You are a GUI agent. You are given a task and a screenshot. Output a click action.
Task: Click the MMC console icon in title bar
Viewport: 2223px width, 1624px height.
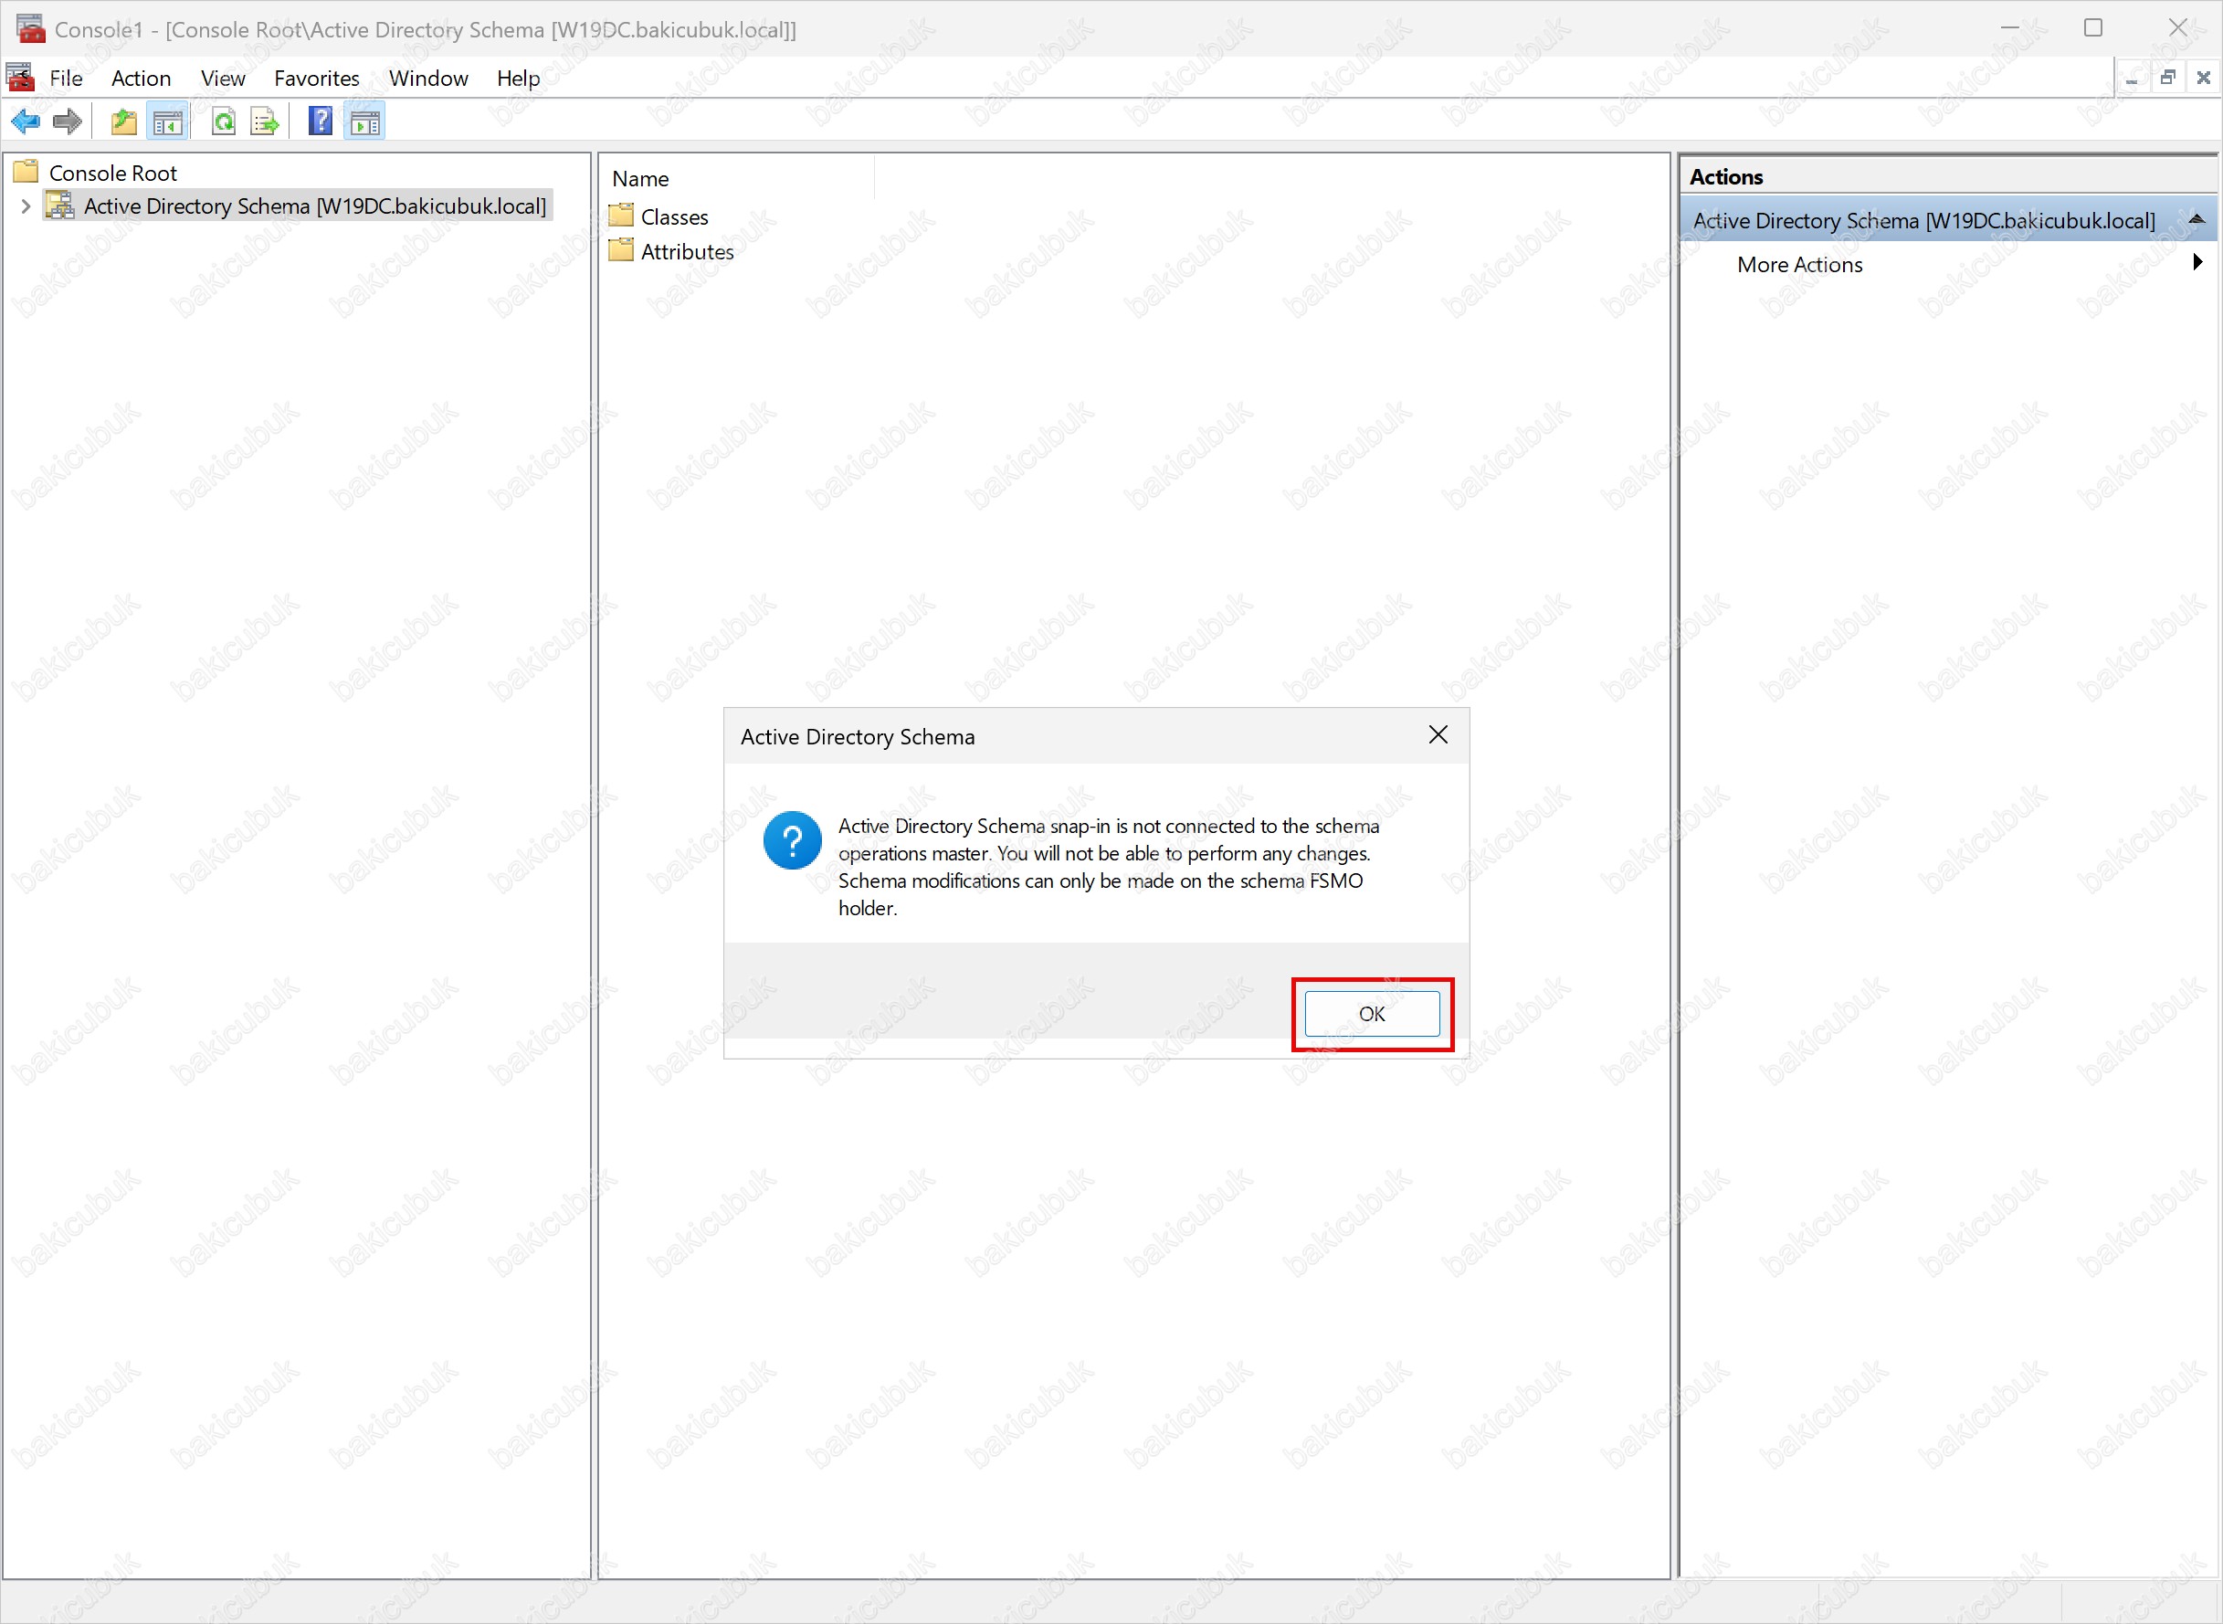click(x=30, y=28)
